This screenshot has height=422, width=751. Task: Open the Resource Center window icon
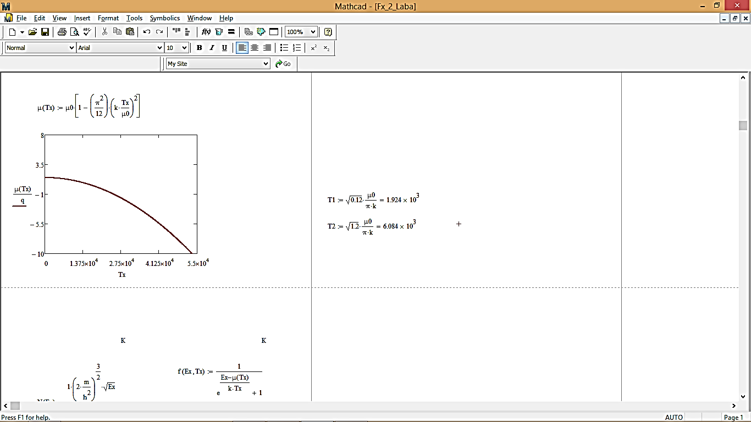274,32
